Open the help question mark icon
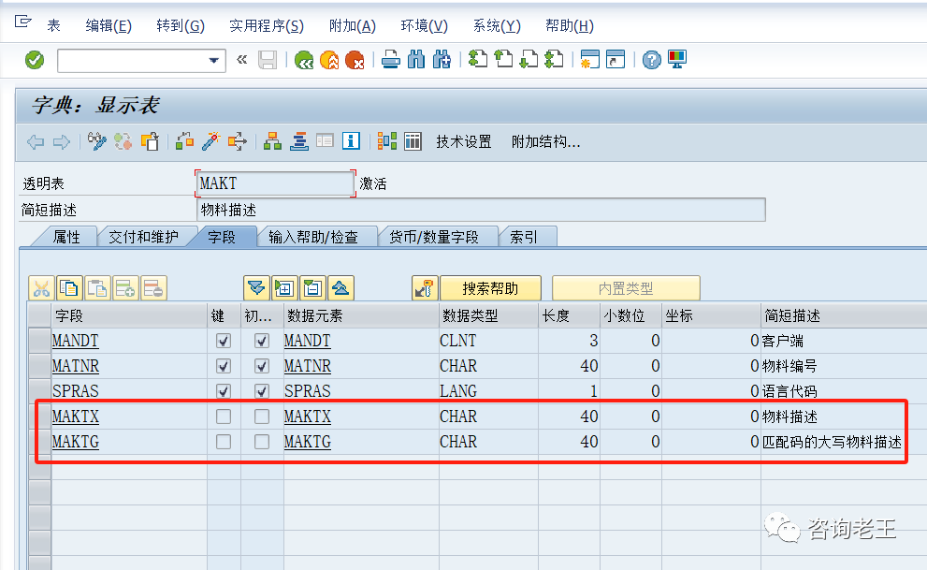Image resolution: width=927 pixels, height=570 pixels. coord(651,60)
